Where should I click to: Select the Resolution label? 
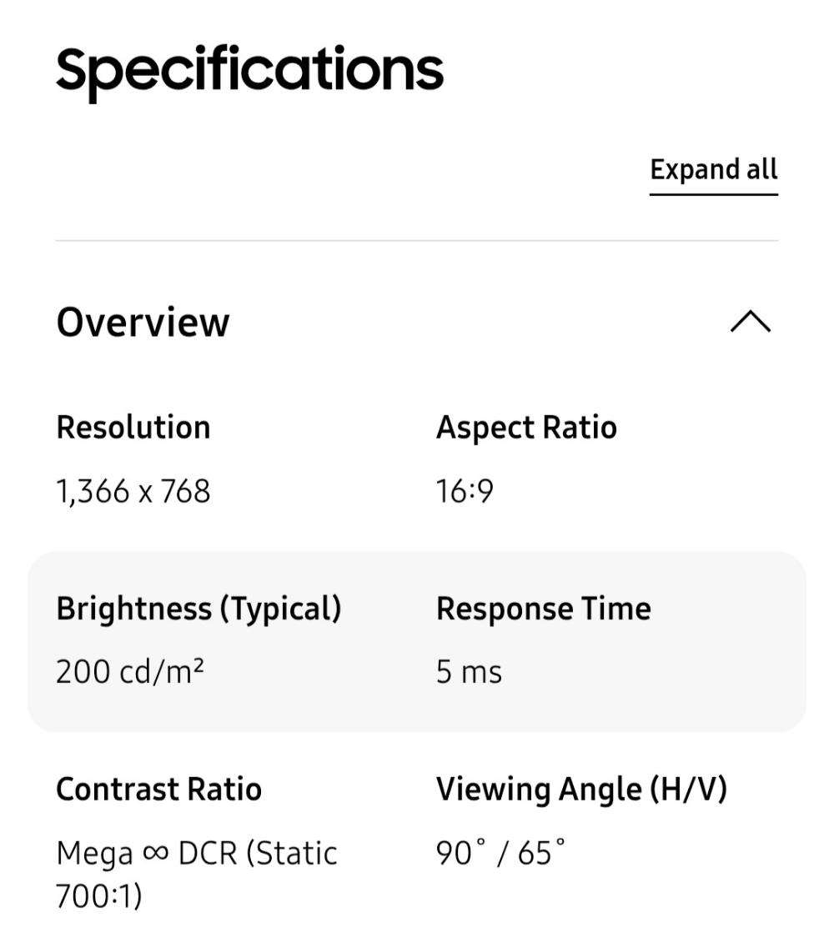click(133, 427)
